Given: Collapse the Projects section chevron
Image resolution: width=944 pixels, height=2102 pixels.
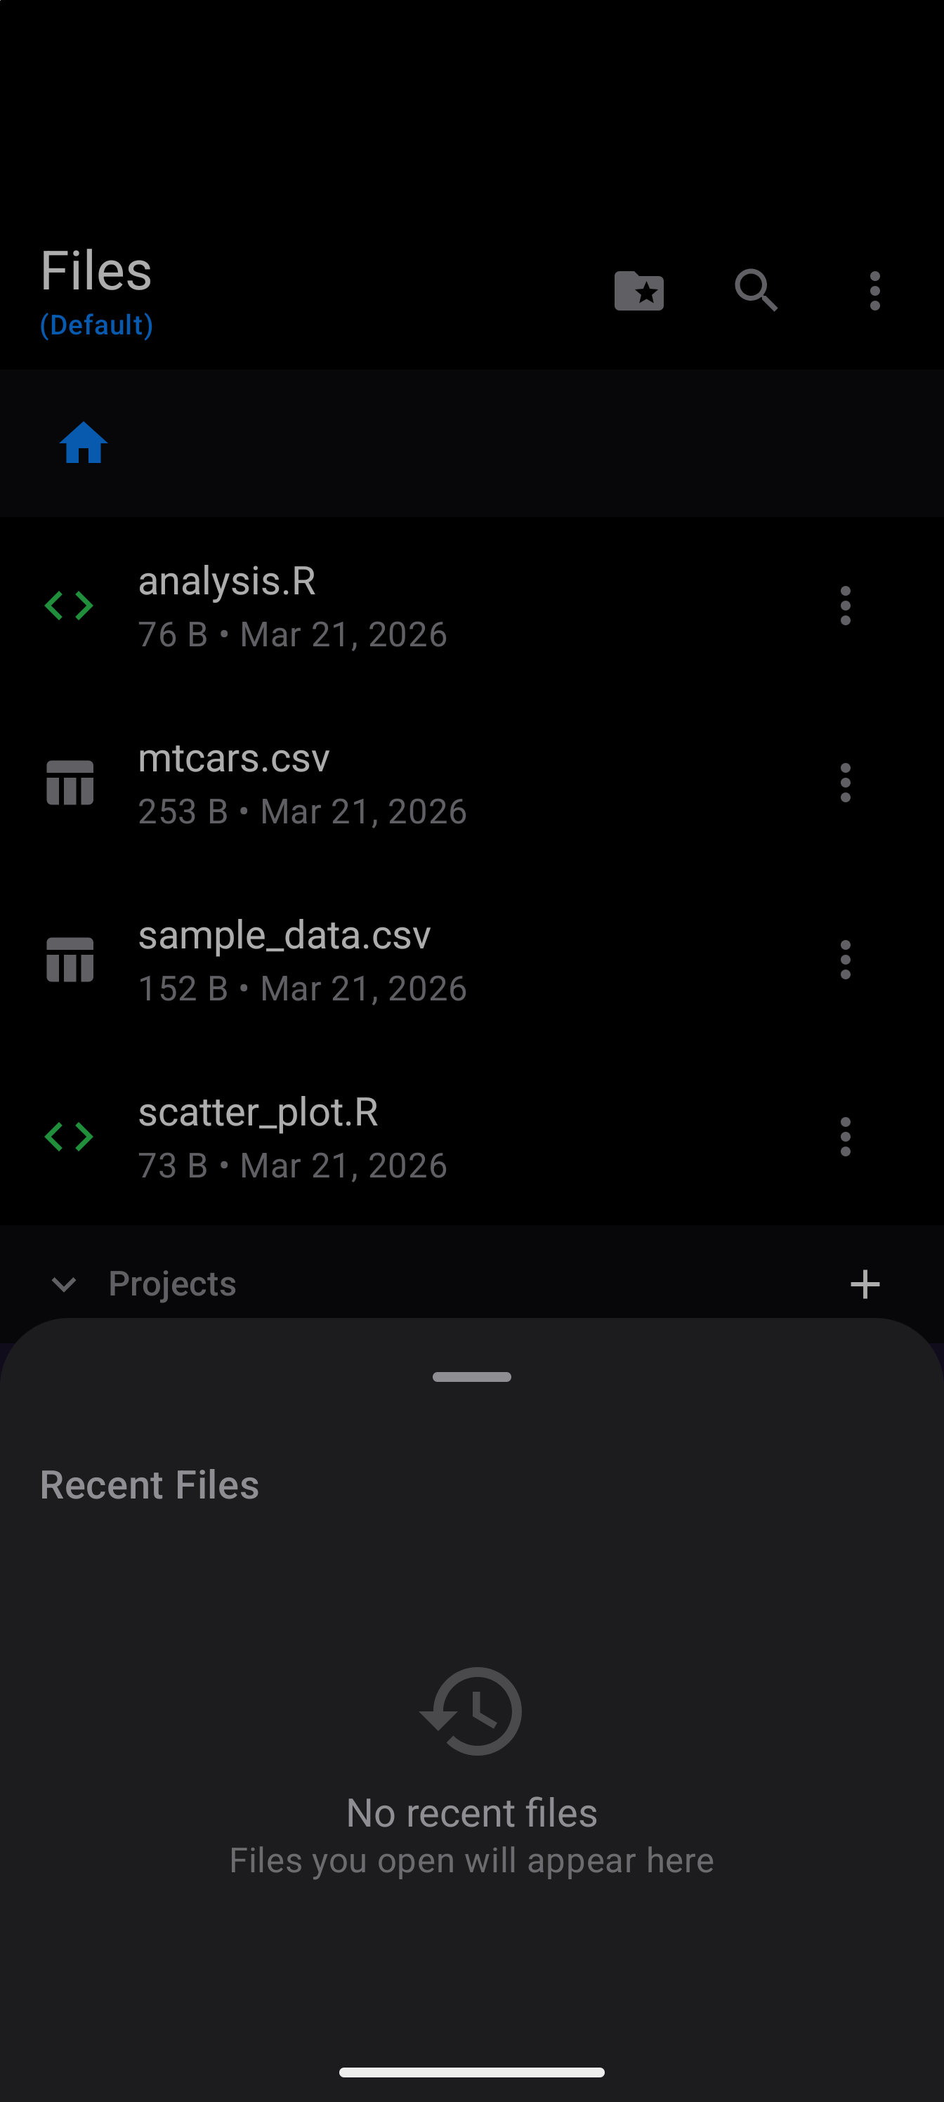Looking at the screenshot, I should click(64, 1284).
